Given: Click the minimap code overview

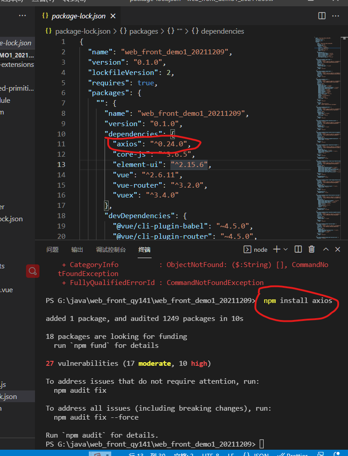Looking at the screenshot, I should (329, 137).
